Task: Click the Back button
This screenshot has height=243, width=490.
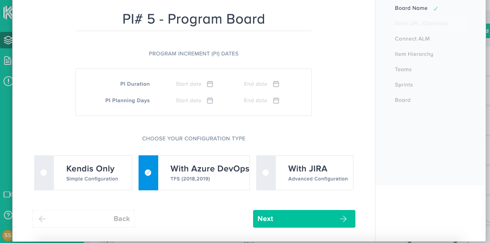Action: pos(83,219)
